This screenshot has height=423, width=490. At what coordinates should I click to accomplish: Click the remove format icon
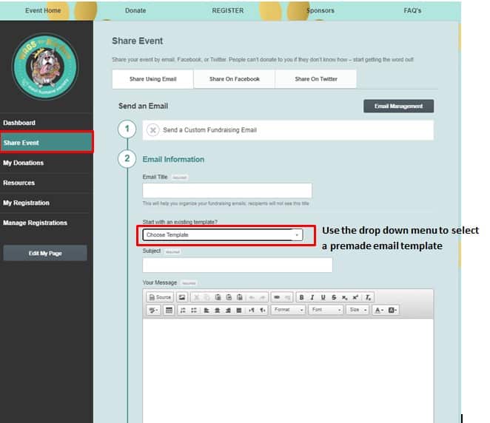coord(369,297)
